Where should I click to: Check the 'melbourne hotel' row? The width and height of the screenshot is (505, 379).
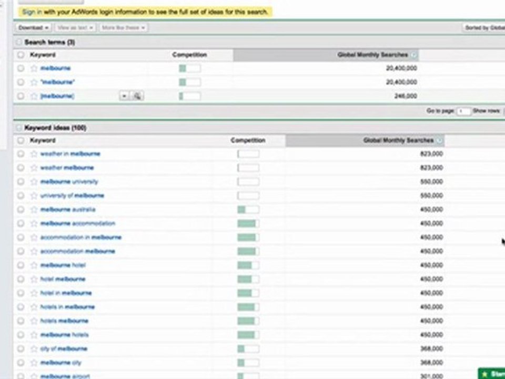(x=21, y=265)
